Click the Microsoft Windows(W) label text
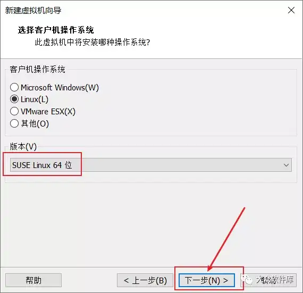The image size is (303, 293). [x=60, y=88]
